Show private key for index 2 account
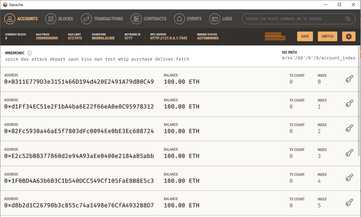The image size is (361, 217). 349,129
